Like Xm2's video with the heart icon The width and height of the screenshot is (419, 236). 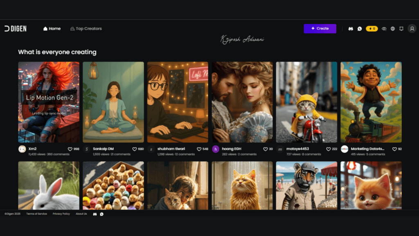70,149
